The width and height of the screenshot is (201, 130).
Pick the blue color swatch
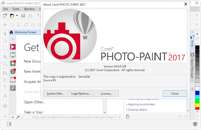(x=198, y=93)
